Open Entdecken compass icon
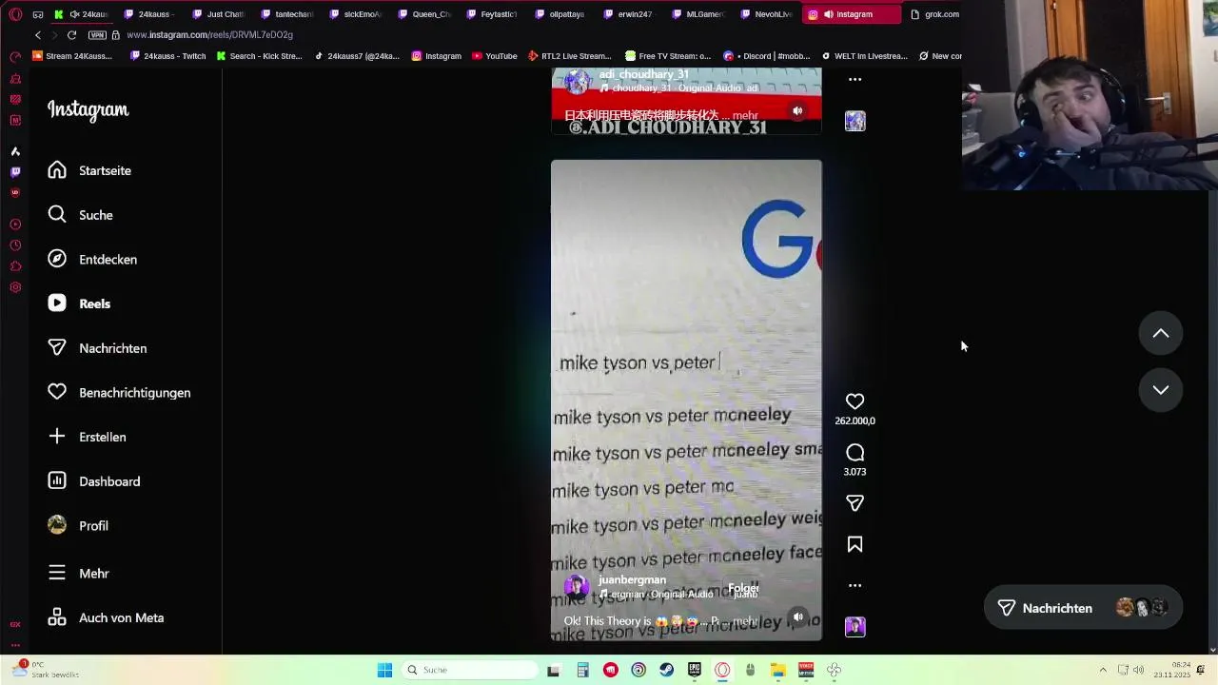 (57, 259)
